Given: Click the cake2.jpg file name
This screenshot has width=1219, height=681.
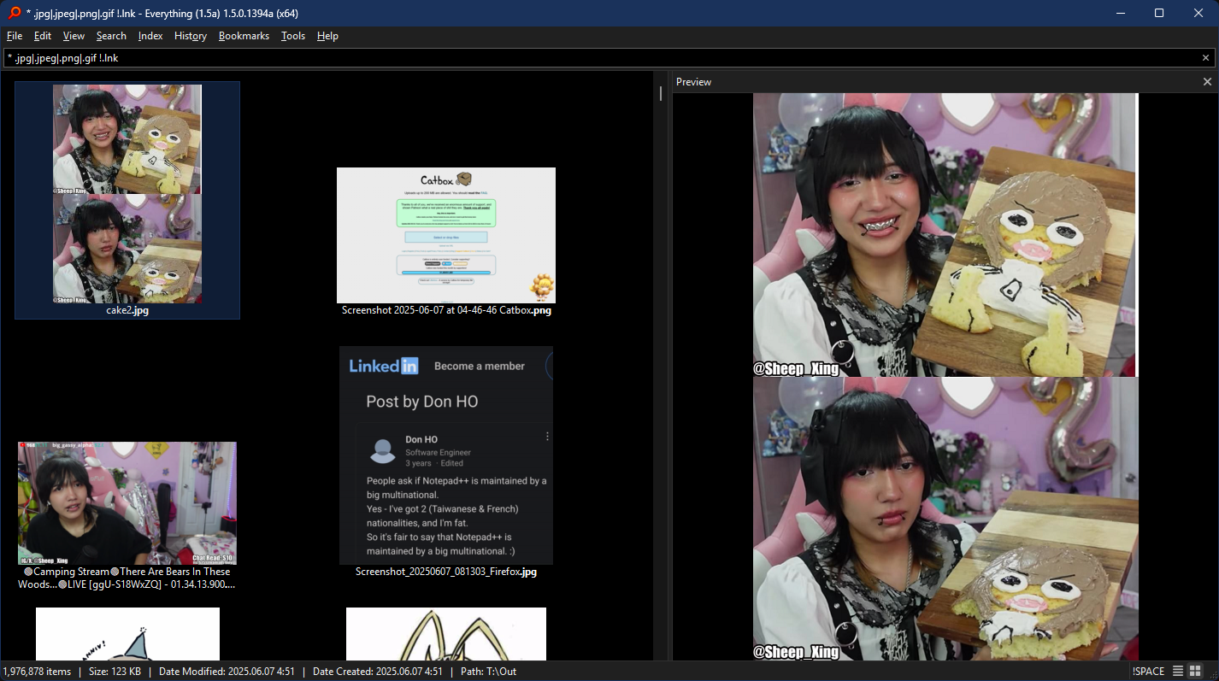Looking at the screenshot, I should pyautogui.click(x=127, y=310).
